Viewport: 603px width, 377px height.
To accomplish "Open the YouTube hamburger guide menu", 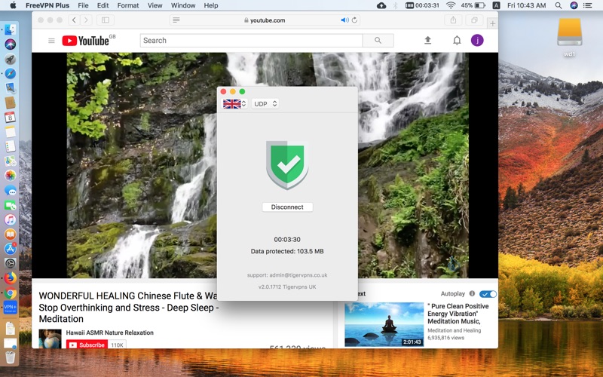I will click(x=51, y=41).
